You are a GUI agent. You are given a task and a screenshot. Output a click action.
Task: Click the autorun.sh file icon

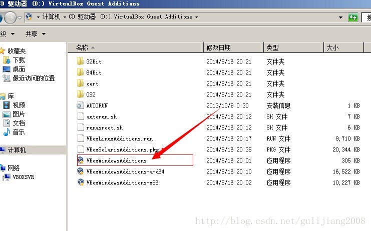81,116
